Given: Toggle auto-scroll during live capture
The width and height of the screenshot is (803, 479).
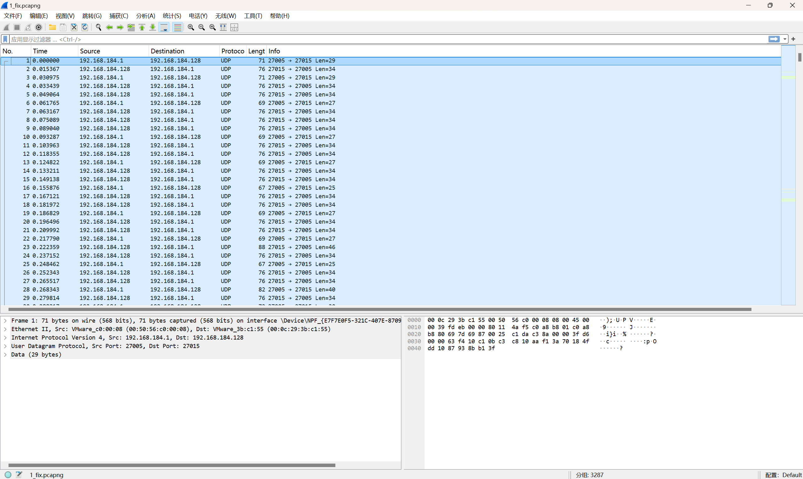Looking at the screenshot, I should click(x=164, y=27).
